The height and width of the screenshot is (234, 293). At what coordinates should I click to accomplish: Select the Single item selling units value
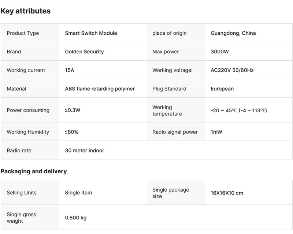pyautogui.click(x=78, y=193)
